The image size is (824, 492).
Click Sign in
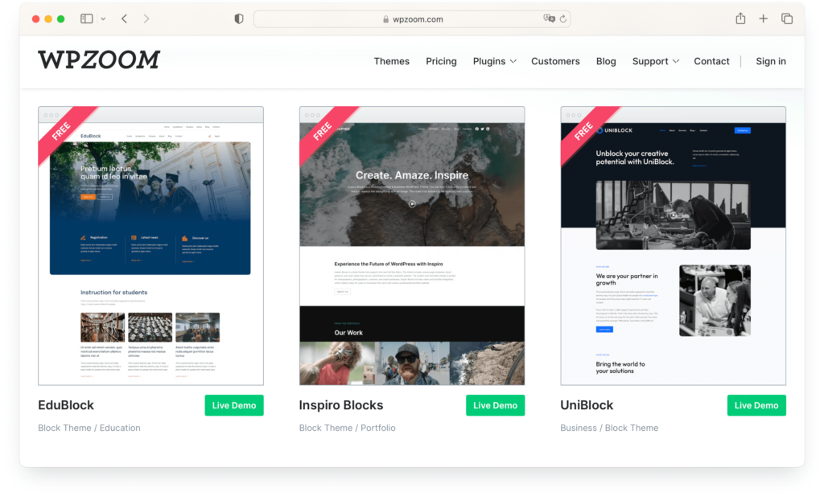click(771, 61)
